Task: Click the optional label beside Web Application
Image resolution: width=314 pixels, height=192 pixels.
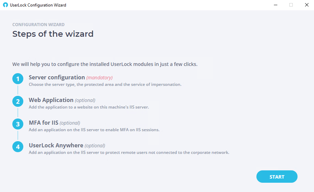Action: tap(85, 100)
